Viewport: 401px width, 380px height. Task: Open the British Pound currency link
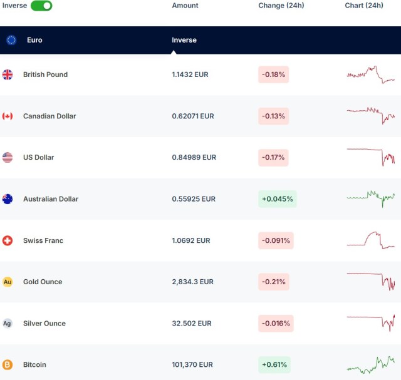point(45,74)
